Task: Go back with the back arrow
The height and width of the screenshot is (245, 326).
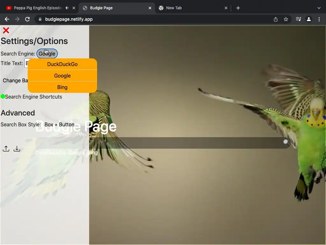Action: [x=7, y=19]
